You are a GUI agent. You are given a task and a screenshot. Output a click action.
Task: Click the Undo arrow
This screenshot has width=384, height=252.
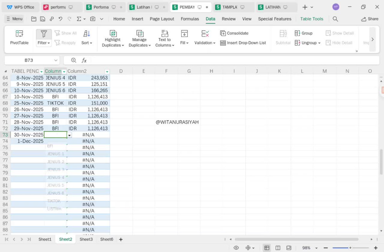coord(61,19)
